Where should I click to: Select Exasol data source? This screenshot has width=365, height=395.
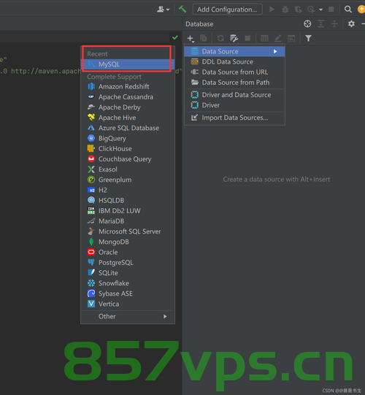[x=128, y=169]
